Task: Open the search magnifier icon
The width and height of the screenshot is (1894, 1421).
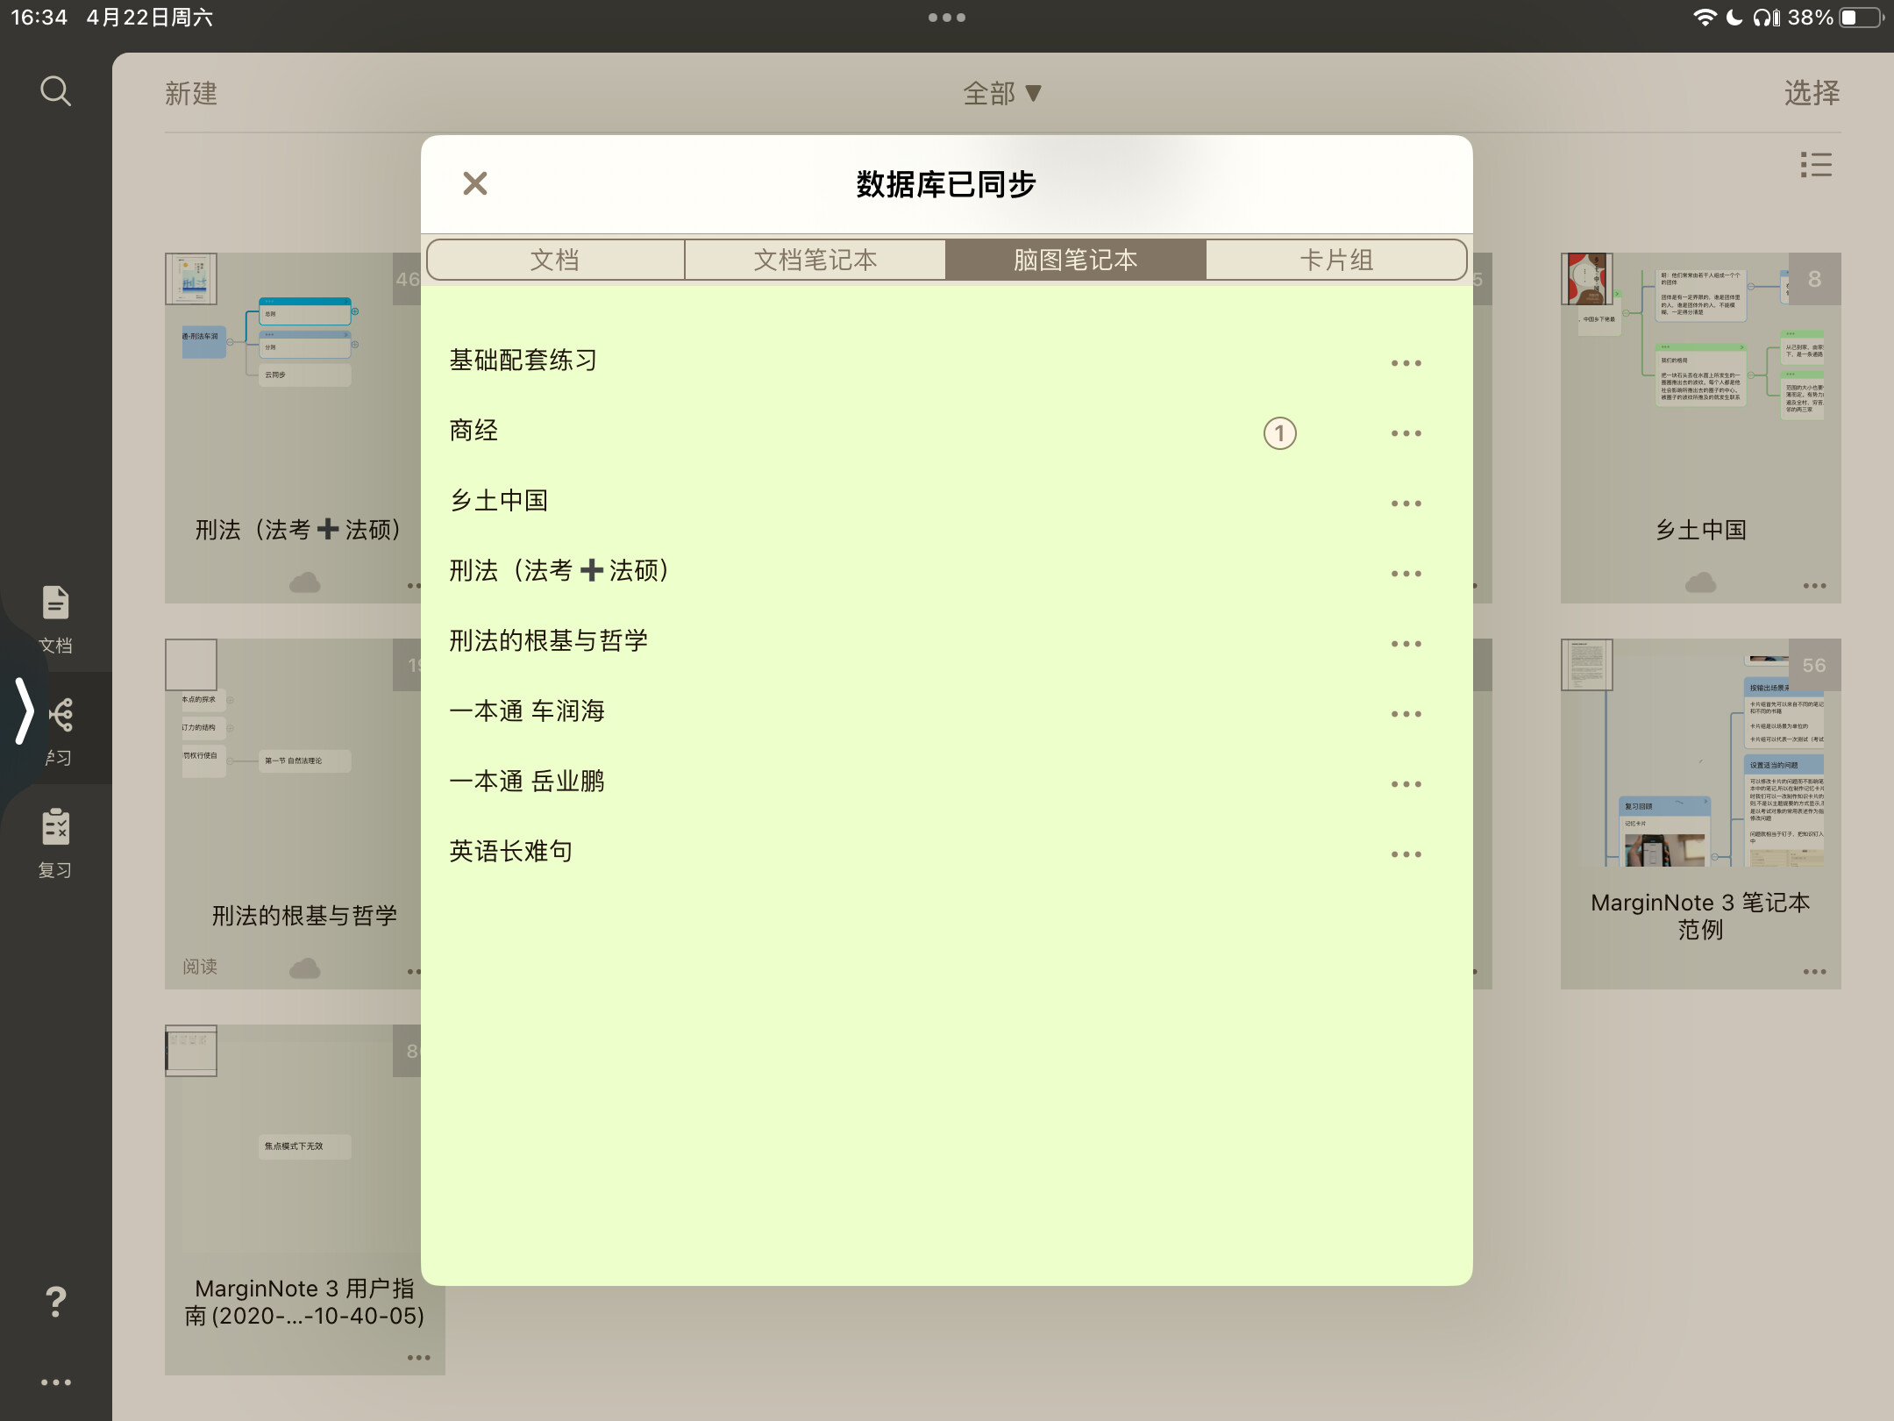Action: [x=55, y=91]
